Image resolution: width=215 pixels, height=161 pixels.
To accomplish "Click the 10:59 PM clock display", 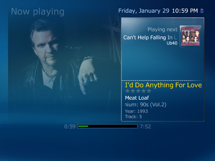I will tap(185, 11).
